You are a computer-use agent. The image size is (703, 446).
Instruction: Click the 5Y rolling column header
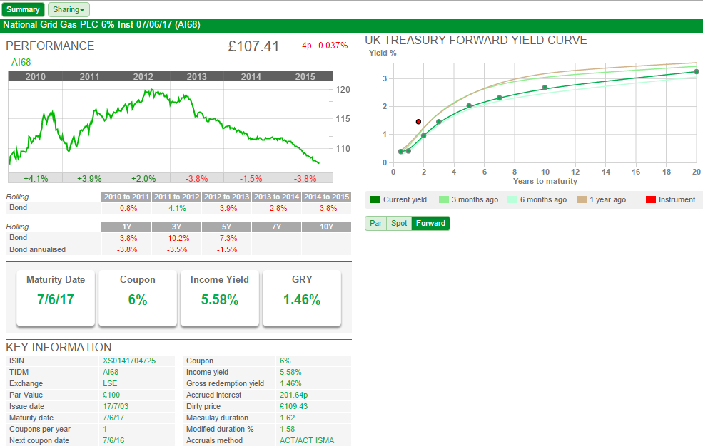tap(226, 227)
